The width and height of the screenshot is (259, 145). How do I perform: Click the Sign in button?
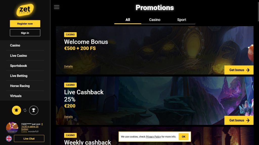point(25,33)
